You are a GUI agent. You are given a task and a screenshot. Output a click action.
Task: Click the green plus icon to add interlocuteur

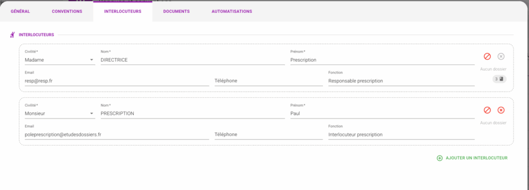pos(440,158)
